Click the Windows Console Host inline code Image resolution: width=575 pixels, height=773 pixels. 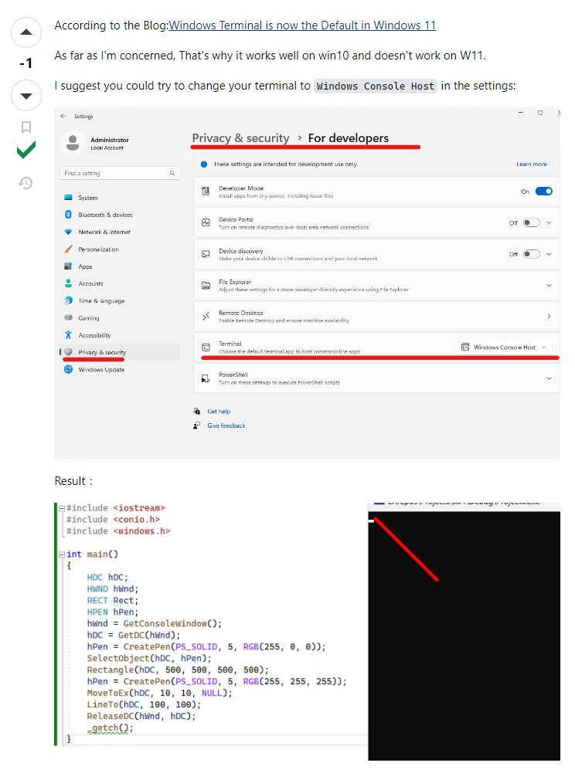point(375,86)
